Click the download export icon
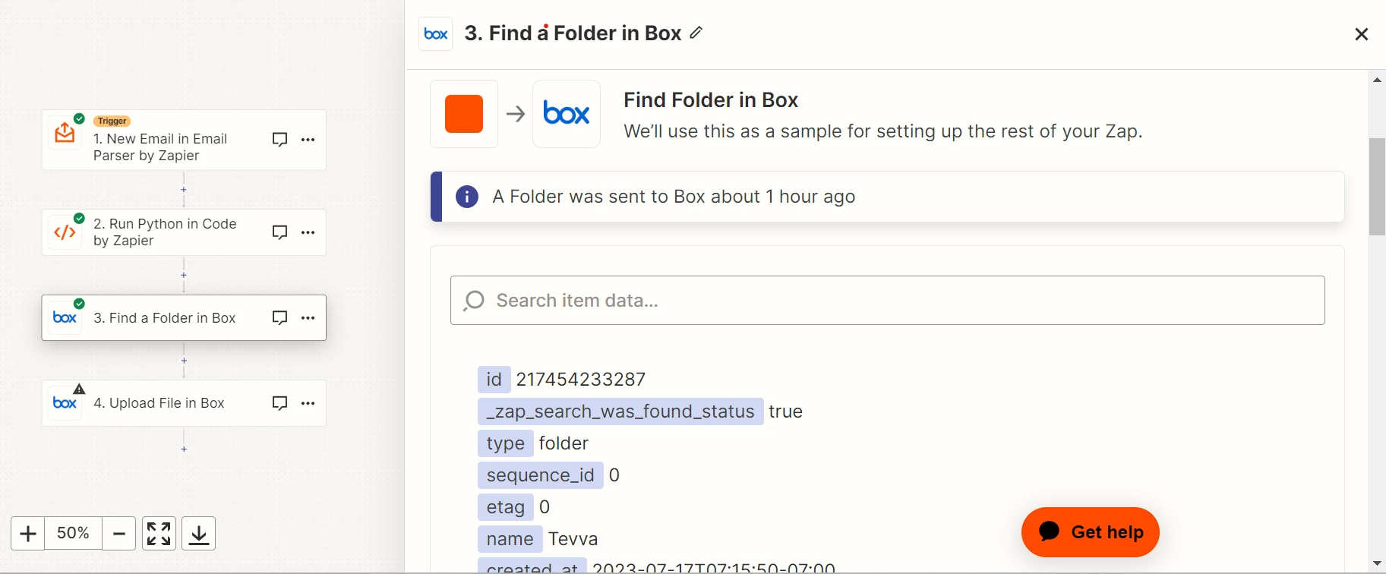Image resolution: width=1386 pixels, height=574 pixels. (x=199, y=534)
